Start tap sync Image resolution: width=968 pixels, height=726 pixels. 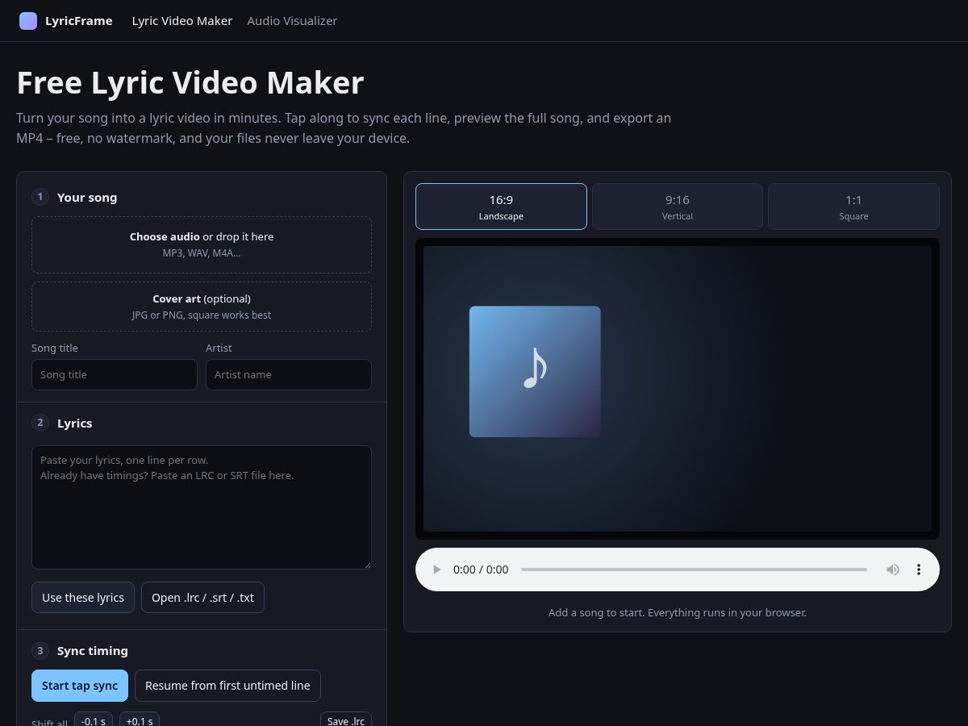coord(80,686)
